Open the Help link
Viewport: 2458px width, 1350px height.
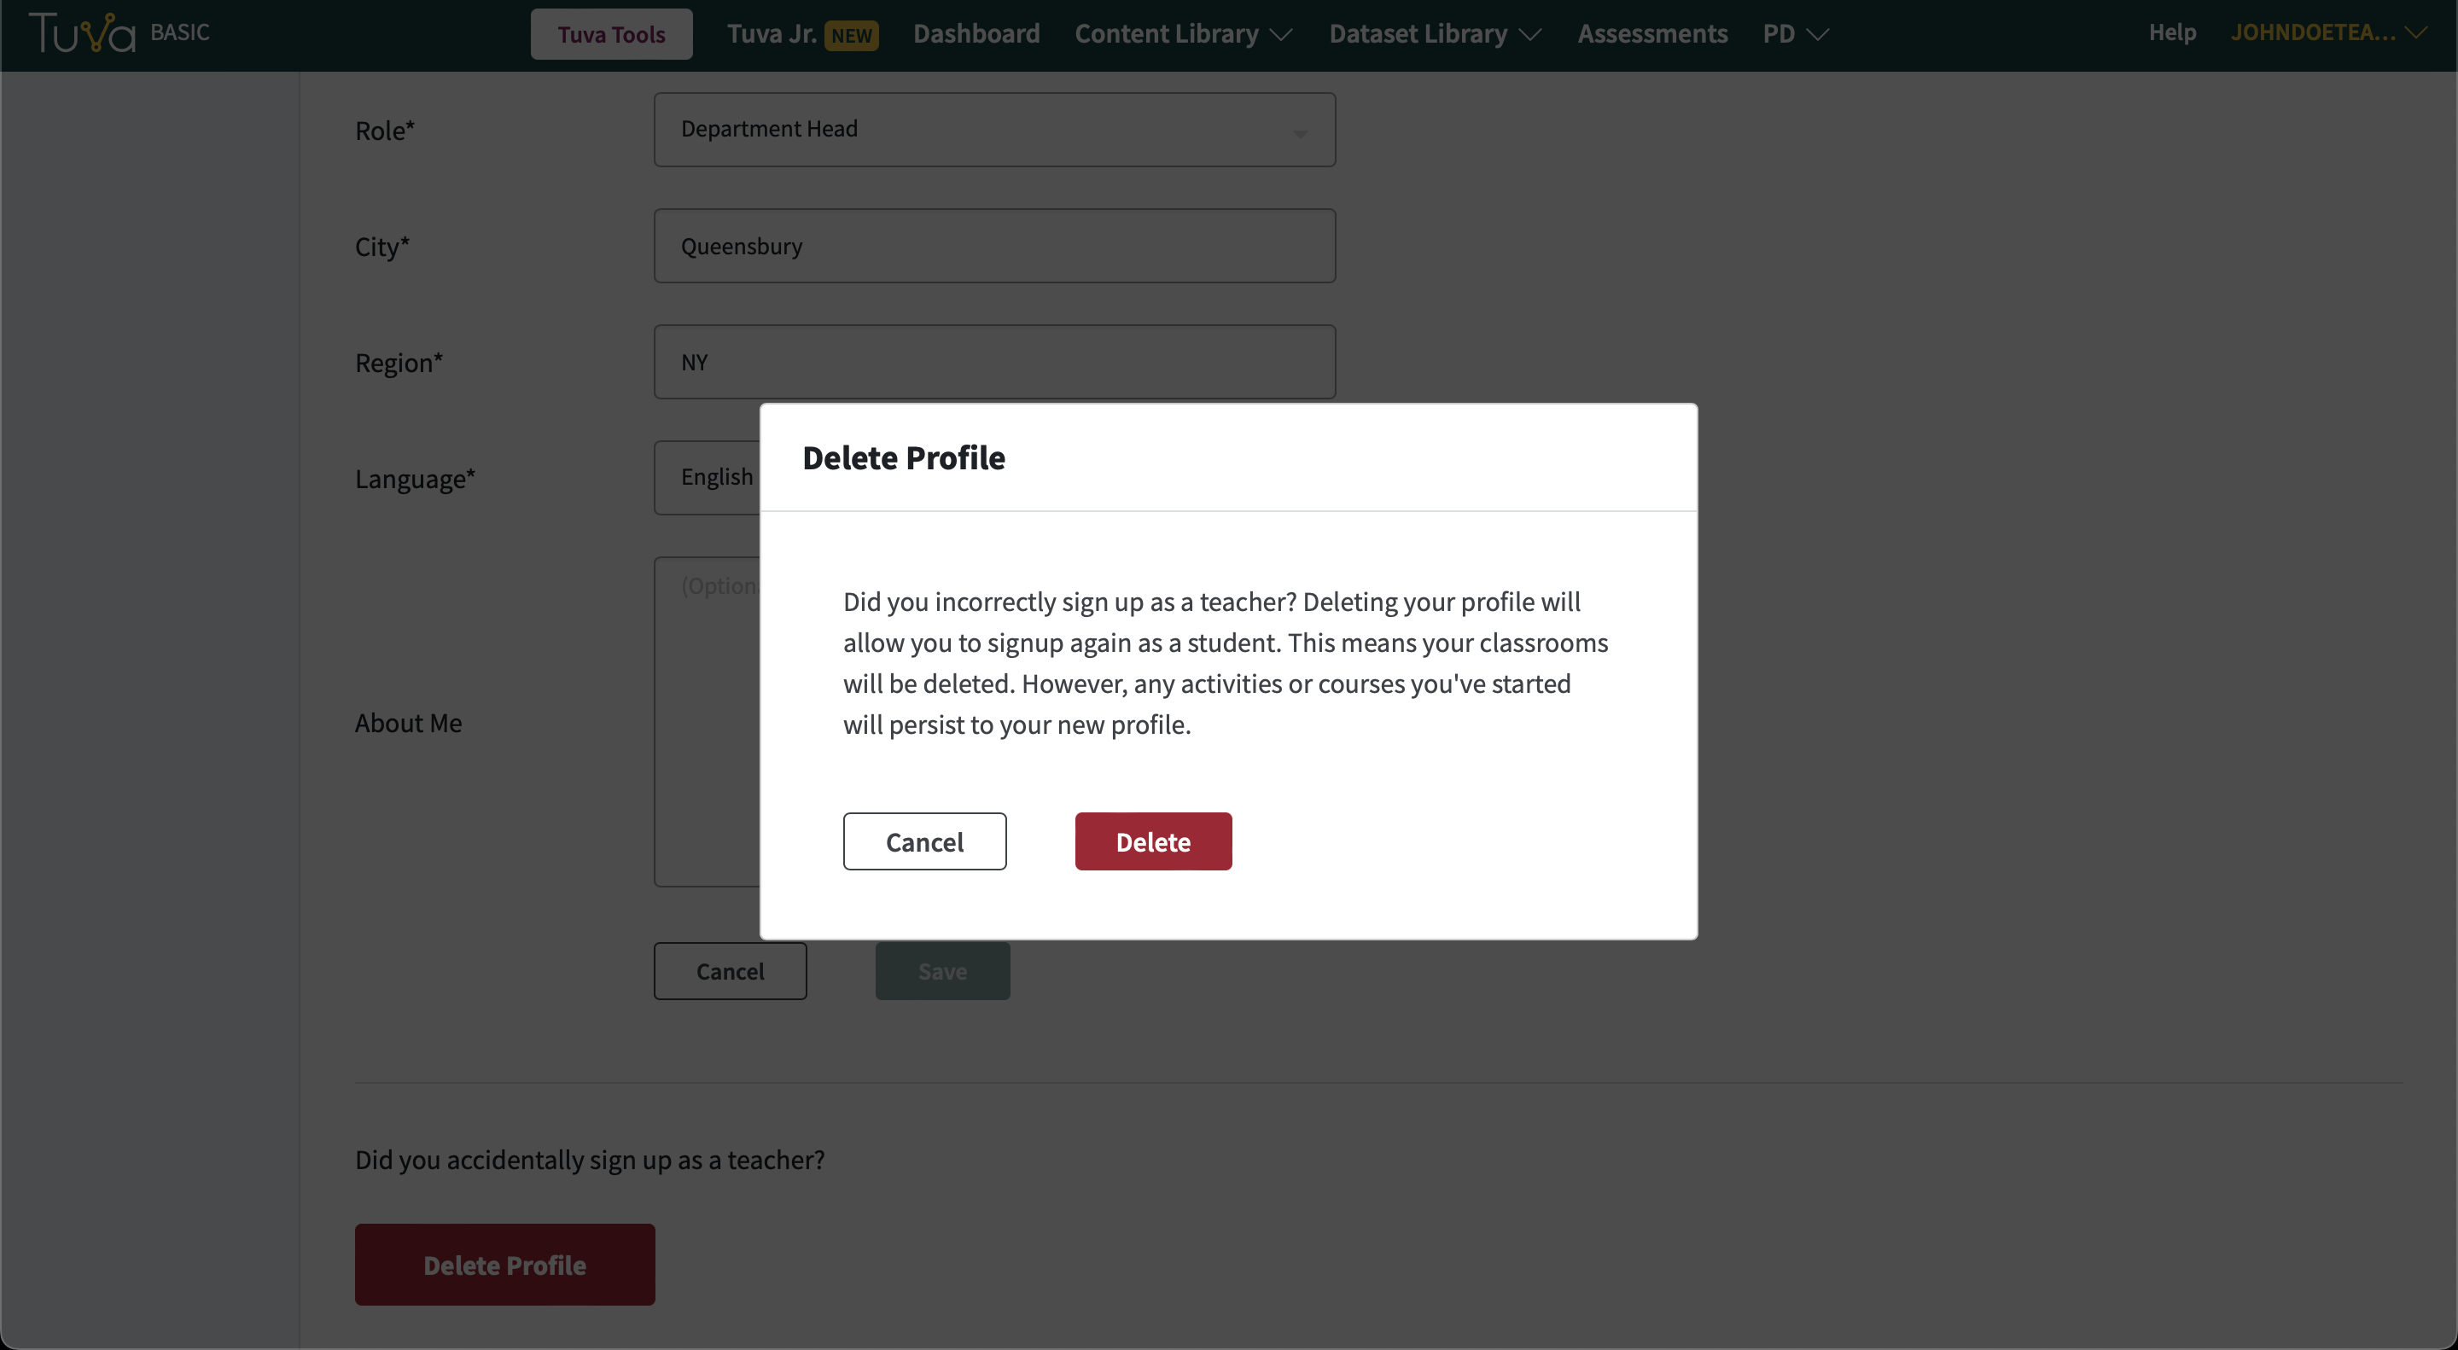(x=2172, y=32)
